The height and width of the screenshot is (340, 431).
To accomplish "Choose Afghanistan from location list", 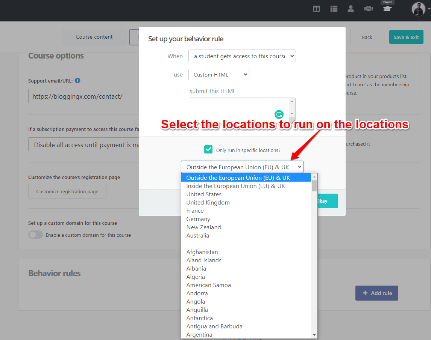I will click(246, 252).
